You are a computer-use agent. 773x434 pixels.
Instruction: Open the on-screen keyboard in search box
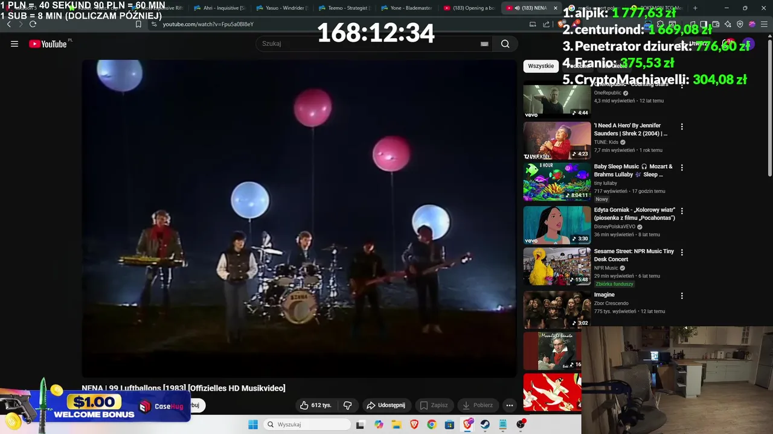(484, 43)
